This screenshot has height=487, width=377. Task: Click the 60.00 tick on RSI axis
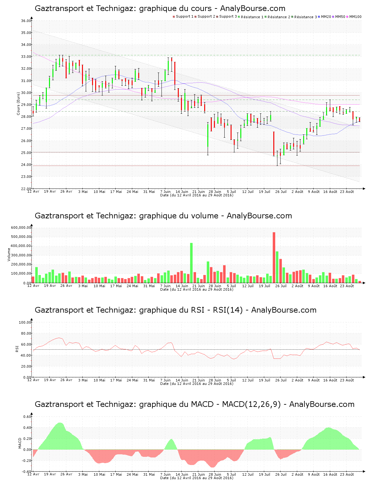[26, 344]
